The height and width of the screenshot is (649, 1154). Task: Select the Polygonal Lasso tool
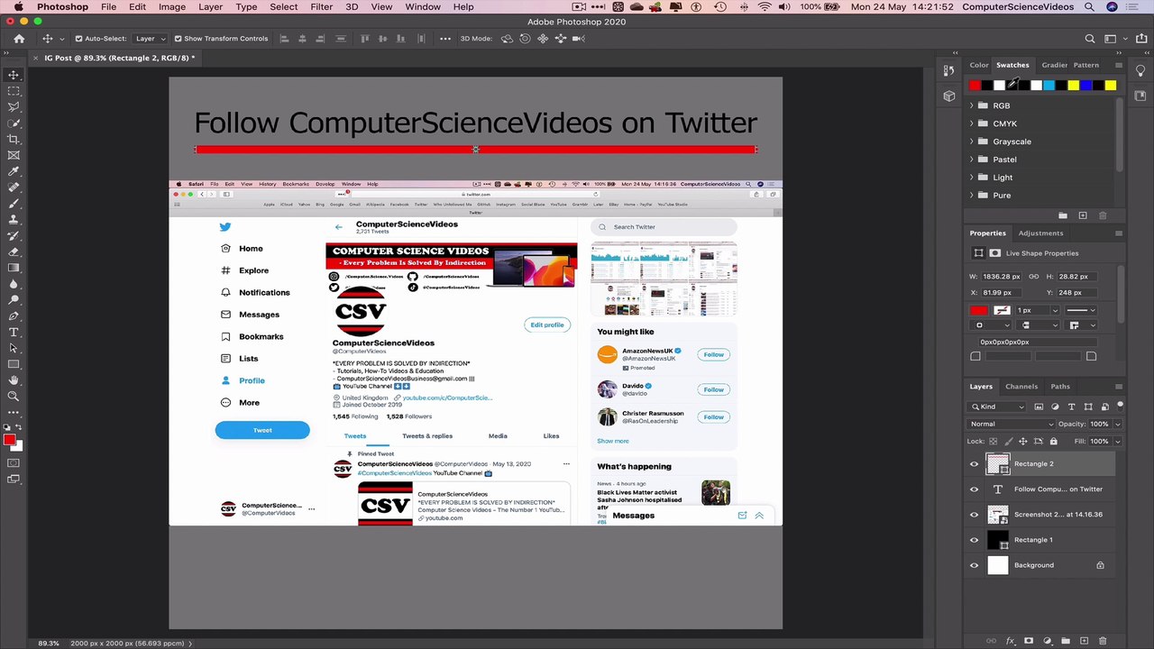(x=14, y=107)
